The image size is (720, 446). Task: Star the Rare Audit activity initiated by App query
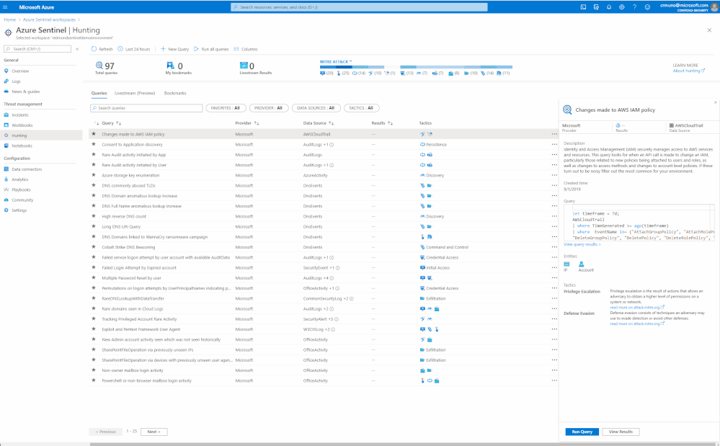[94, 155]
